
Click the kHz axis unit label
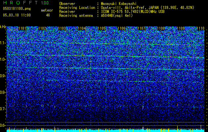pyautogui.click(x=3, y=27)
